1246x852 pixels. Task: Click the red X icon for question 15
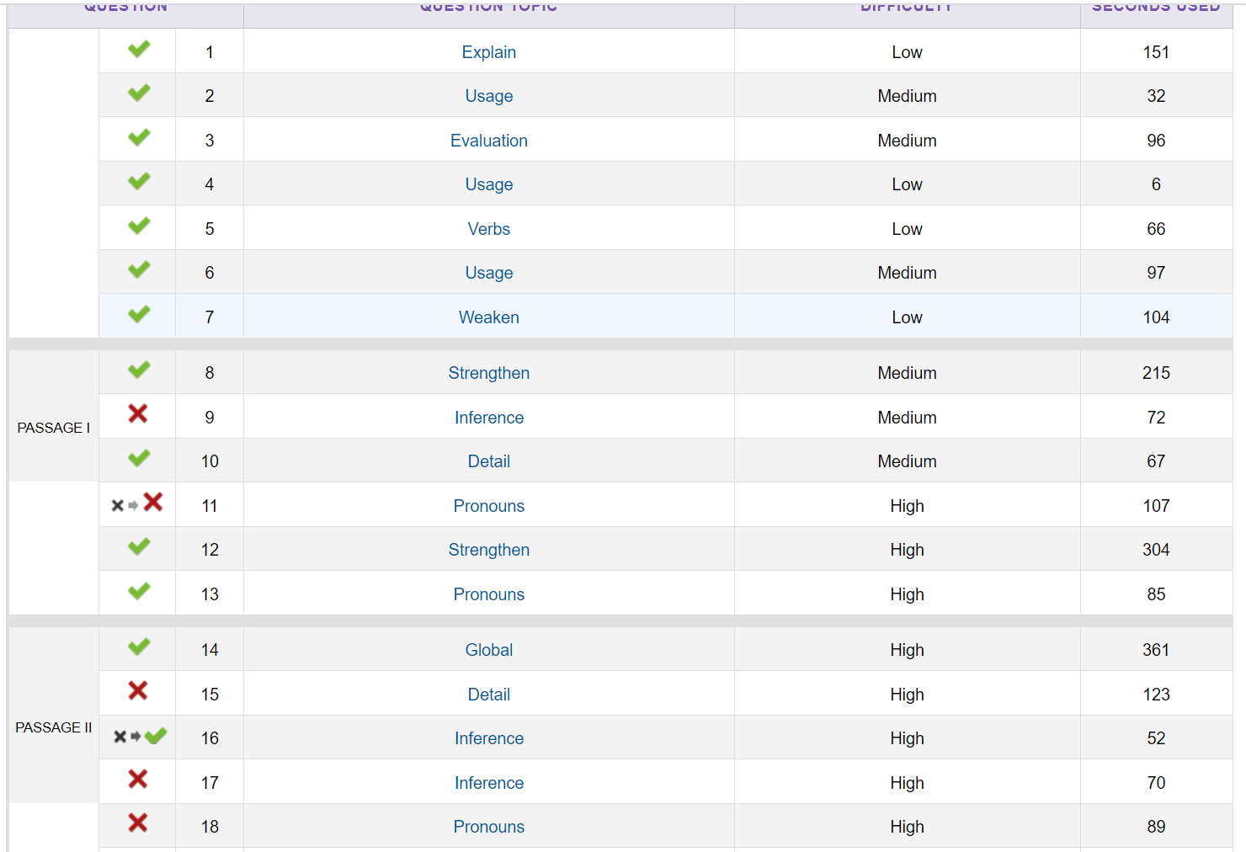138,691
